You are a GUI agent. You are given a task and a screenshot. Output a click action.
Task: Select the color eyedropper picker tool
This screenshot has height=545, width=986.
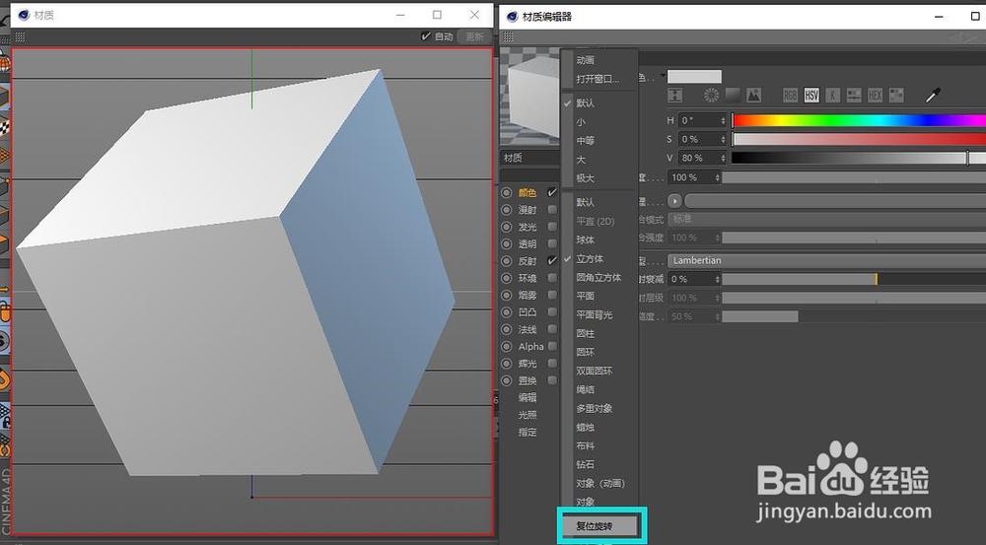pos(933,96)
